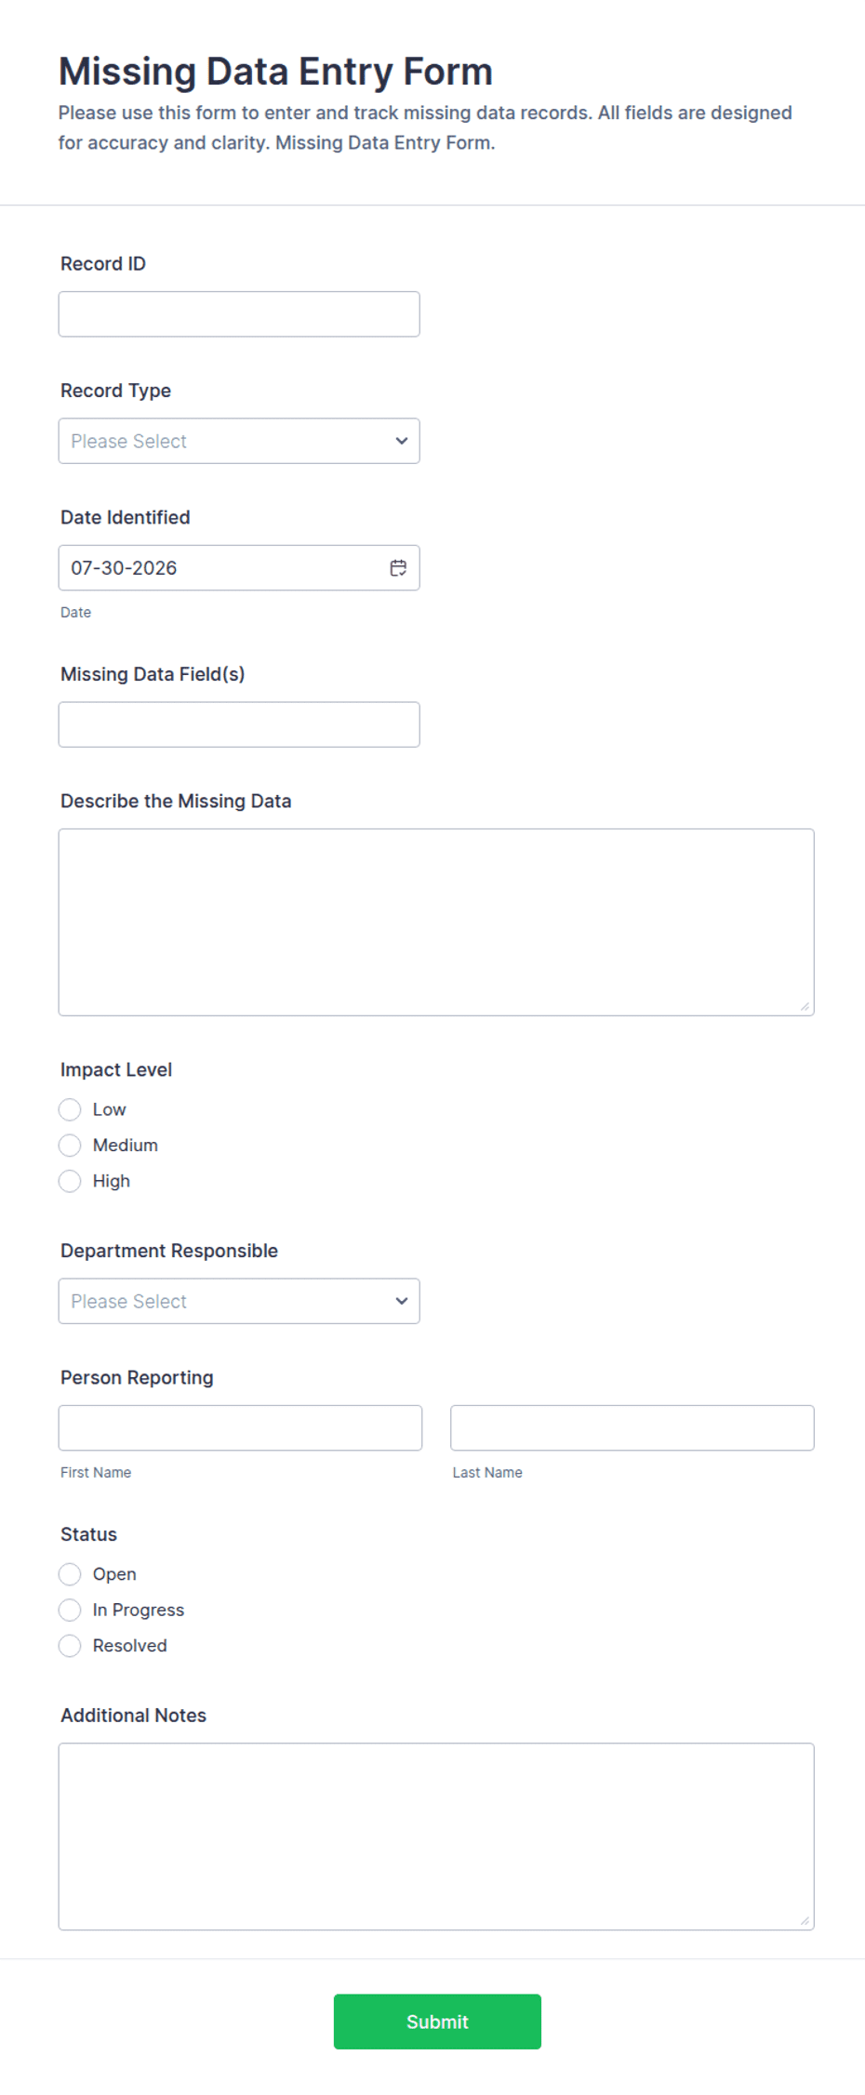Grab the Describe Missing Data resize handle

click(805, 1006)
